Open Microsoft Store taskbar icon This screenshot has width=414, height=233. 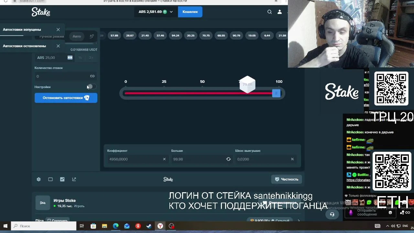[x=93, y=226]
